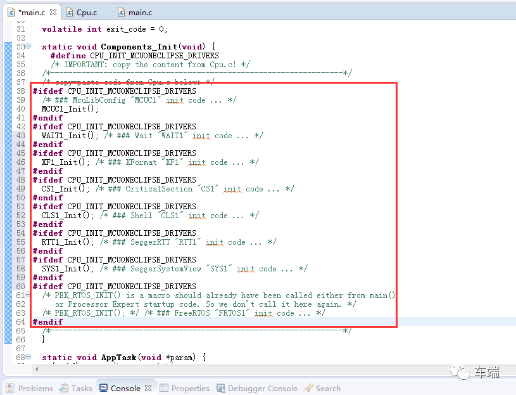Click the Properties view icon
This screenshot has height=395, width=516.
(x=164, y=388)
